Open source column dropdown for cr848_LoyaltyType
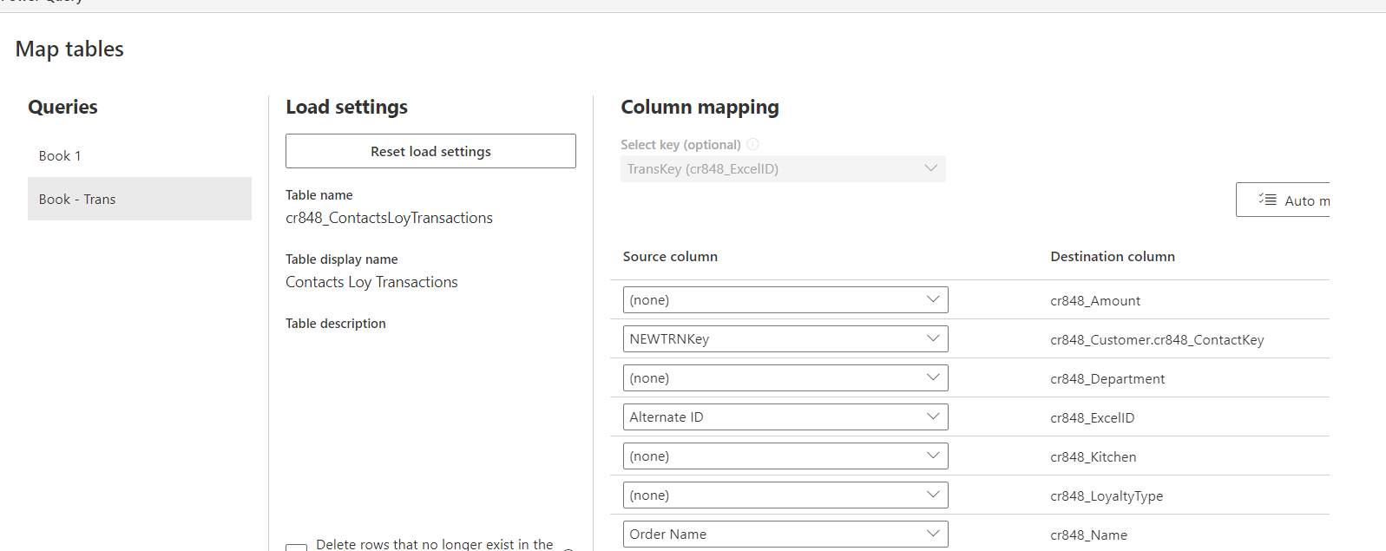Viewport: 1386px width, 551px height. (x=785, y=495)
